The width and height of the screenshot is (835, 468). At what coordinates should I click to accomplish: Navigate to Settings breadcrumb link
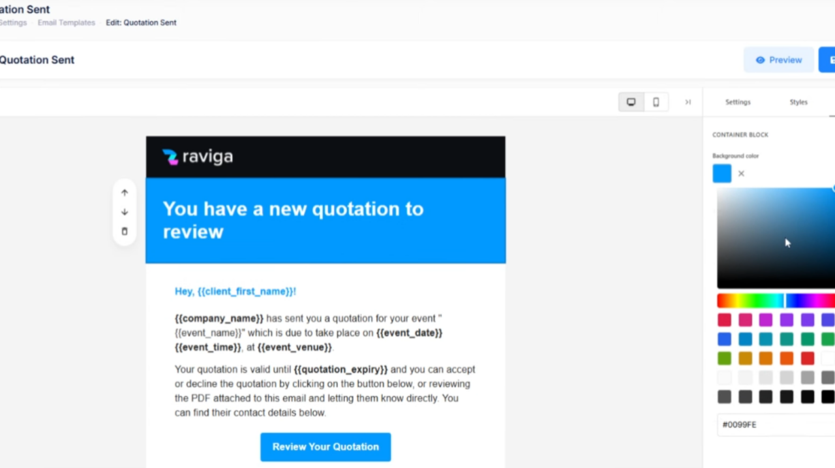click(13, 22)
